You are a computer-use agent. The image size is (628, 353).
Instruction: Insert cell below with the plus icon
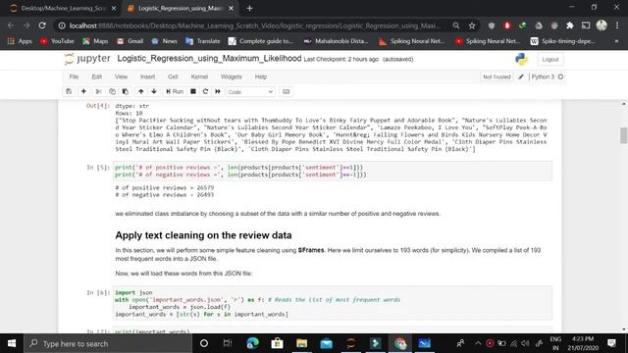(x=83, y=91)
